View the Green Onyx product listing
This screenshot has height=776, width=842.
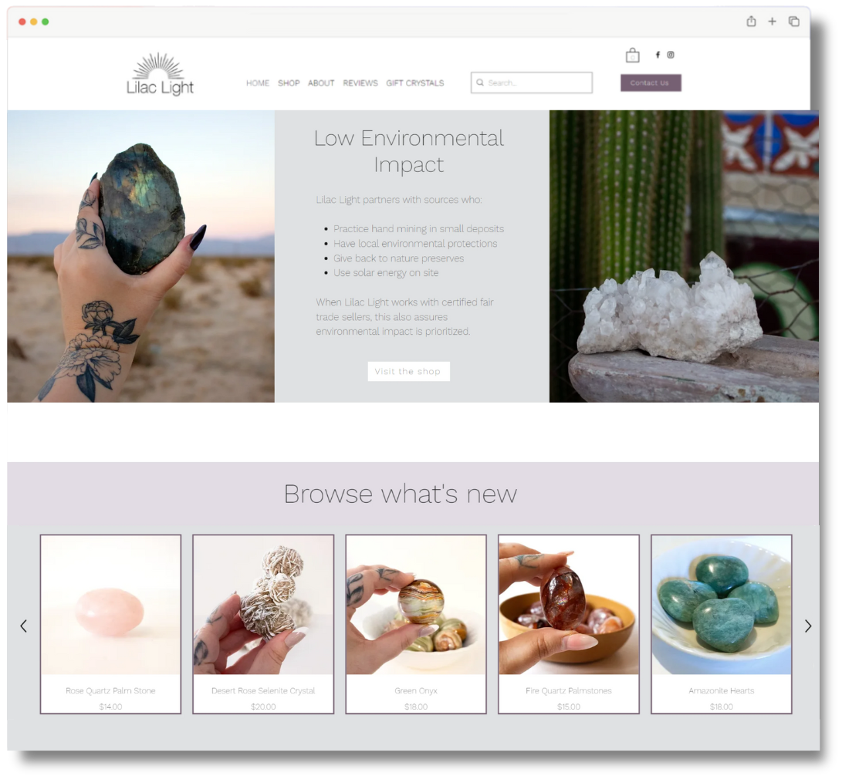(x=415, y=623)
